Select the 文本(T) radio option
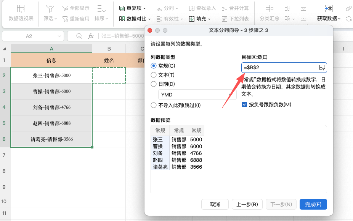 click(154, 75)
